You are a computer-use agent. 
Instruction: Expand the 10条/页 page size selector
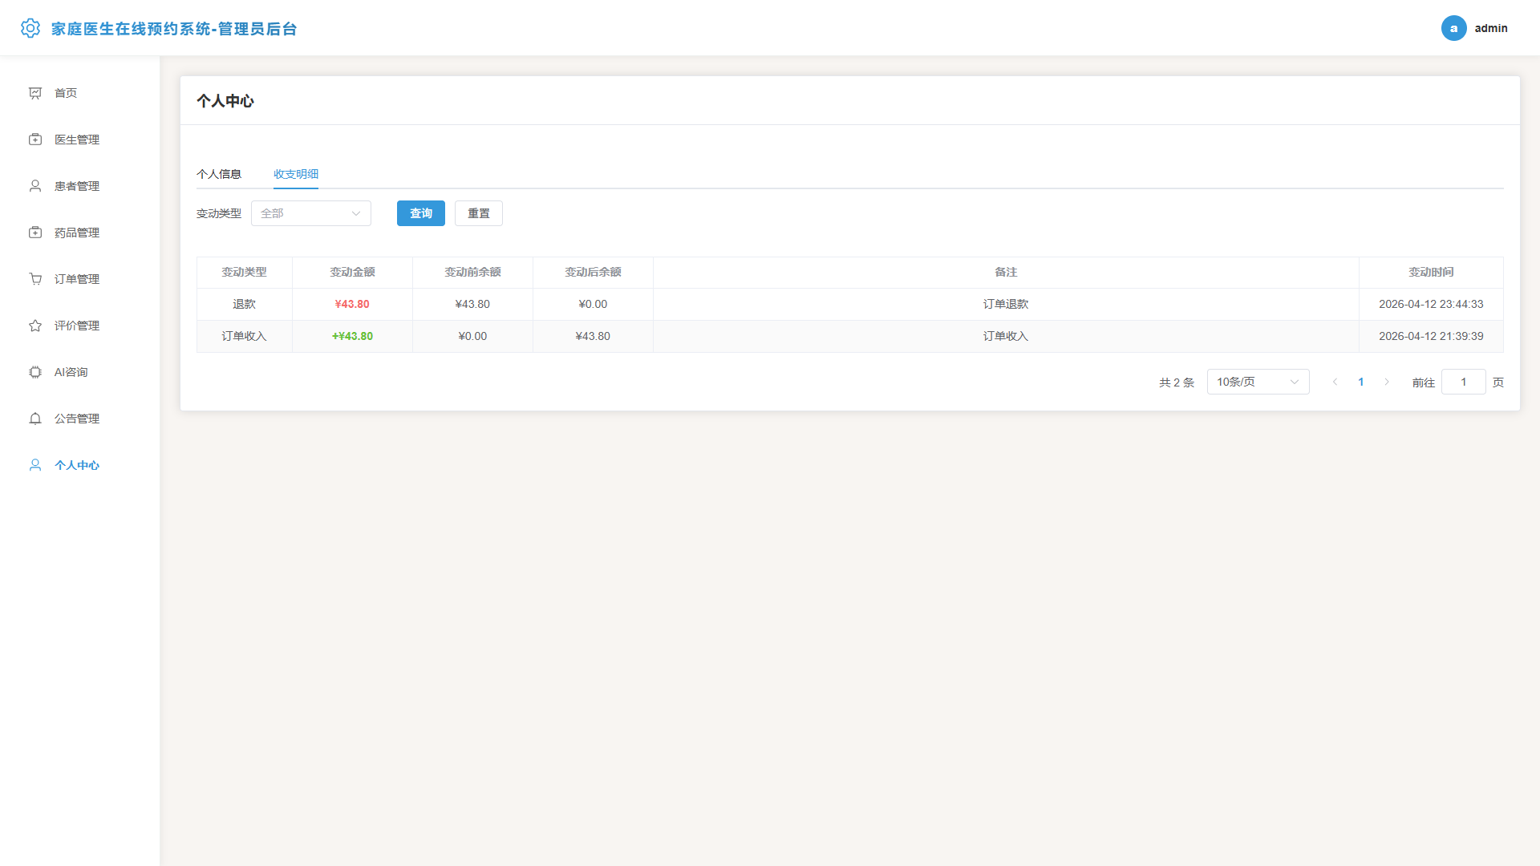[1258, 382]
